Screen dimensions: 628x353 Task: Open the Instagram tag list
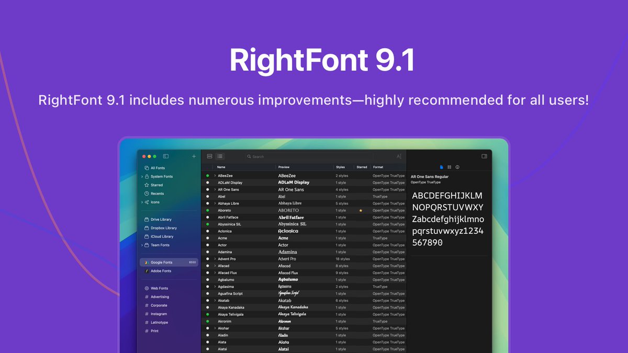tap(169, 314)
